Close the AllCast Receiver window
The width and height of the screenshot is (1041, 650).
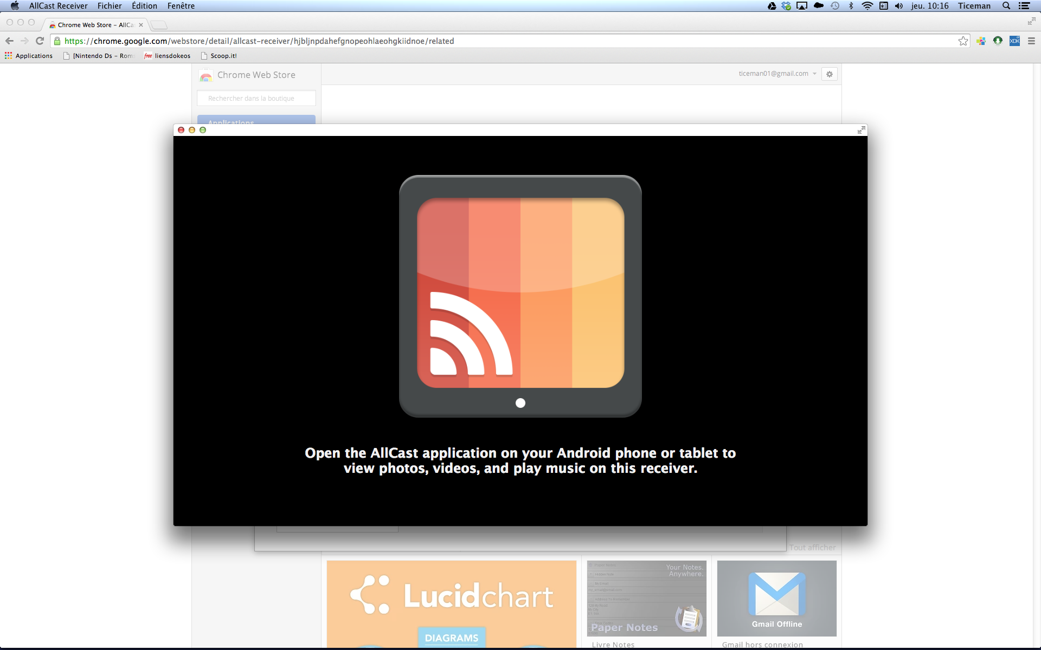pyautogui.click(x=181, y=130)
